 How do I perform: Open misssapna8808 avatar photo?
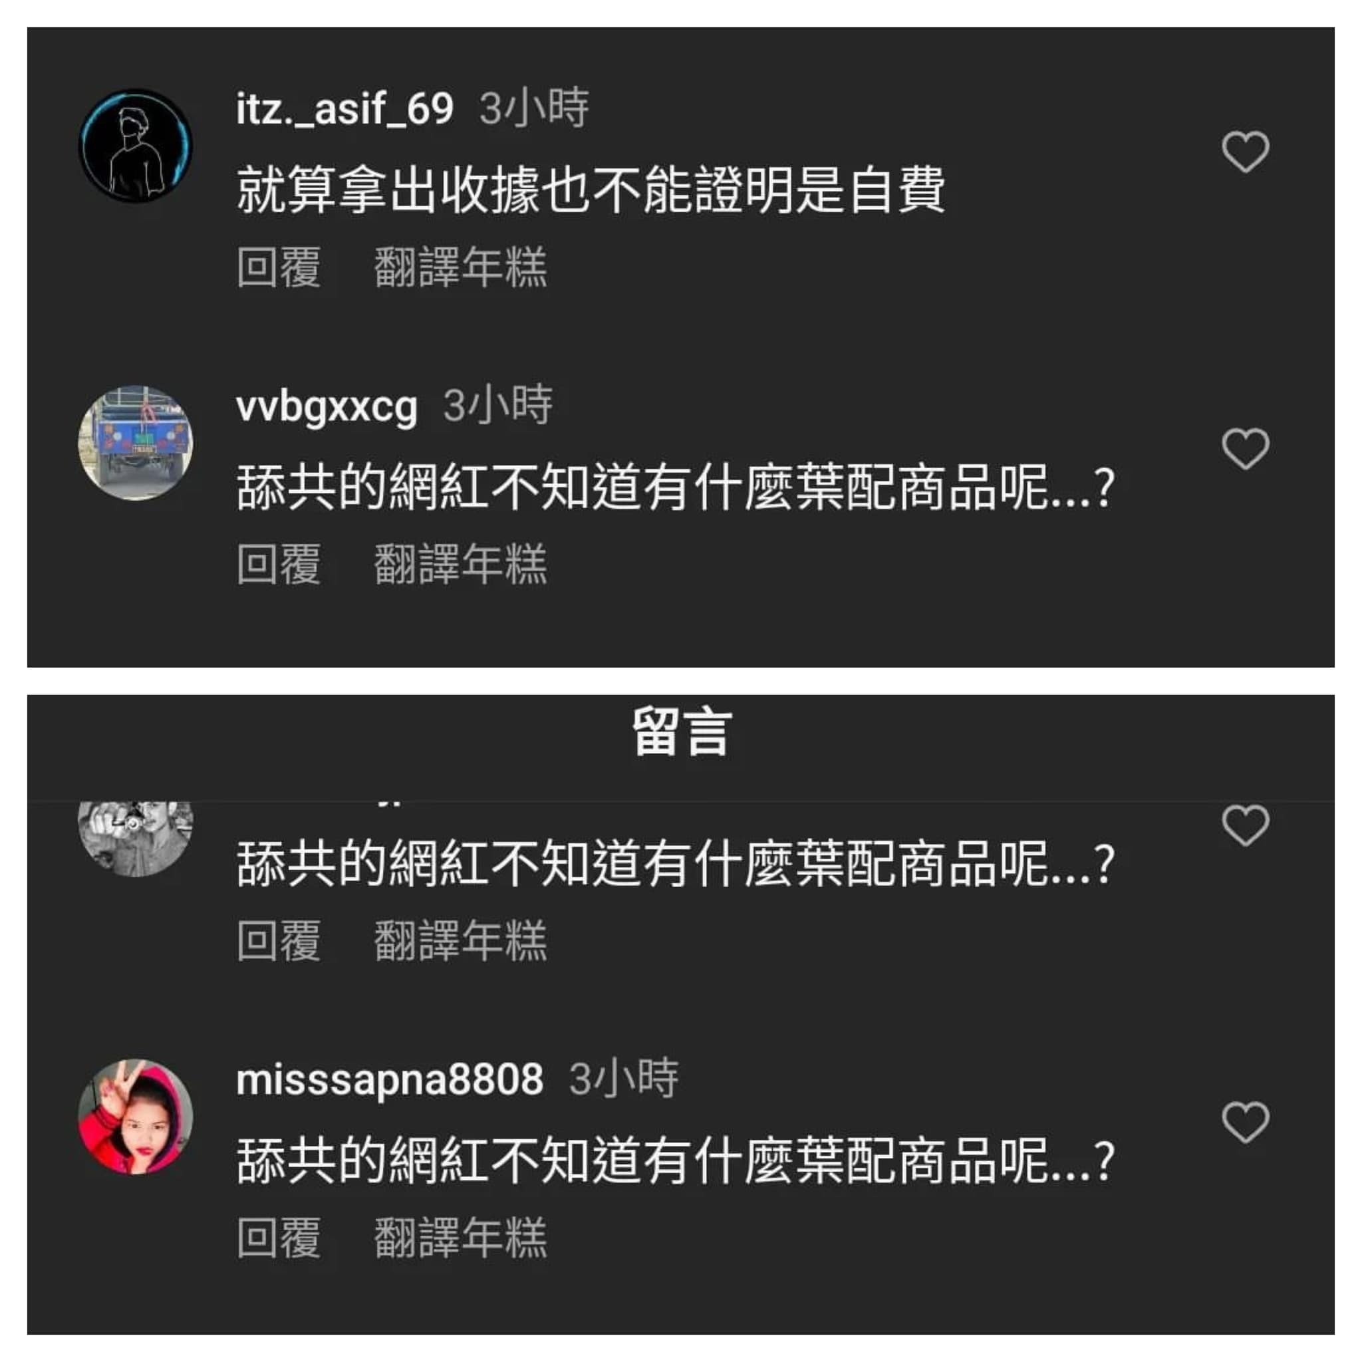136,1116
